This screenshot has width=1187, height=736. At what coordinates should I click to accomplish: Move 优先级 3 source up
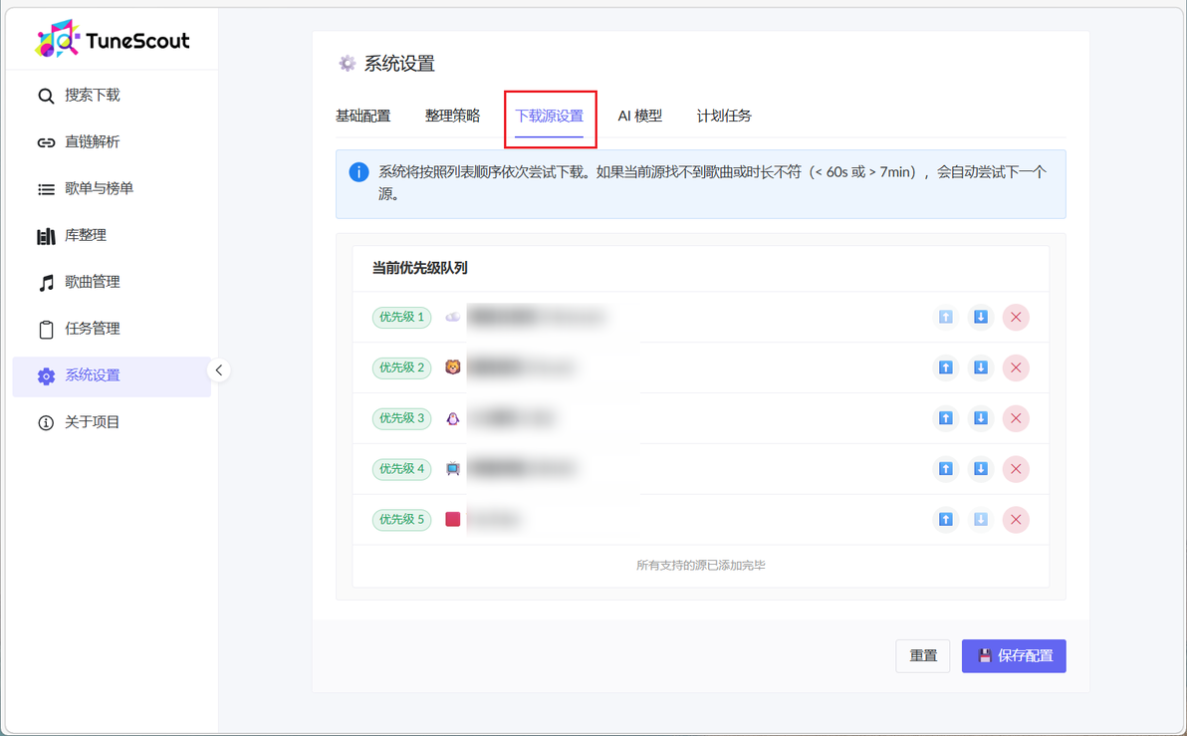point(945,418)
